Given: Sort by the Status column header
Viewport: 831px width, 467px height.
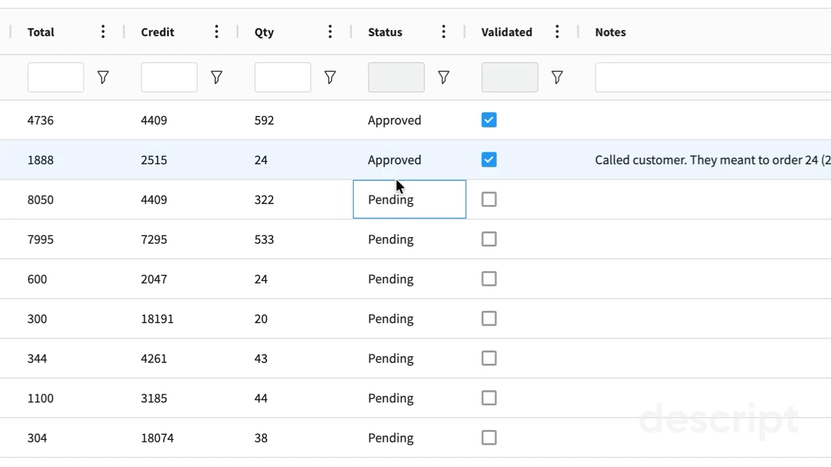Looking at the screenshot, I should pos(385,32).
